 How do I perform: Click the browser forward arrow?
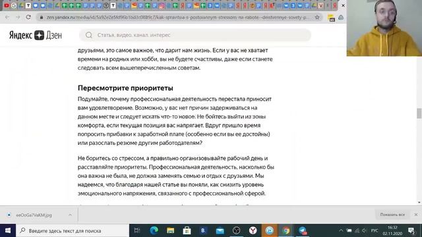[18, 17]
